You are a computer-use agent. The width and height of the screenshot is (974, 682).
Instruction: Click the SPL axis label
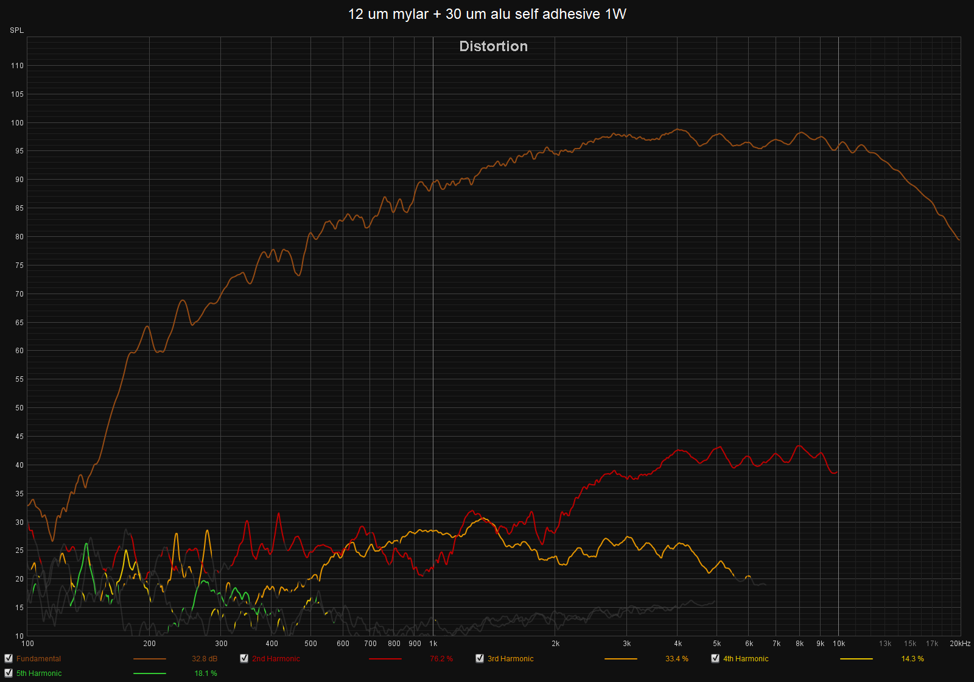[16, 30]
